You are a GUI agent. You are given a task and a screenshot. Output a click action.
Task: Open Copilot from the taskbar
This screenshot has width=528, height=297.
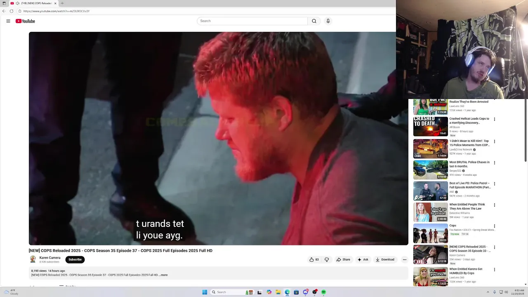point(269,292)
